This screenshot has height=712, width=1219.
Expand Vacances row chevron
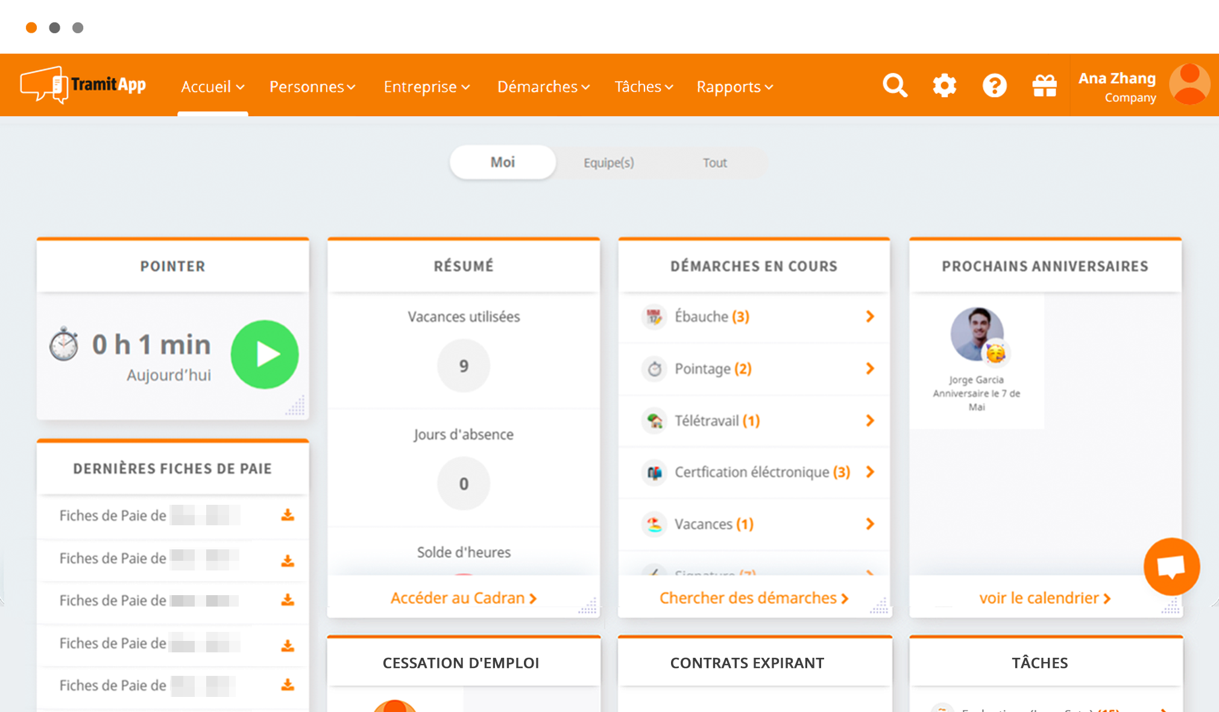[x=869, y=524]
